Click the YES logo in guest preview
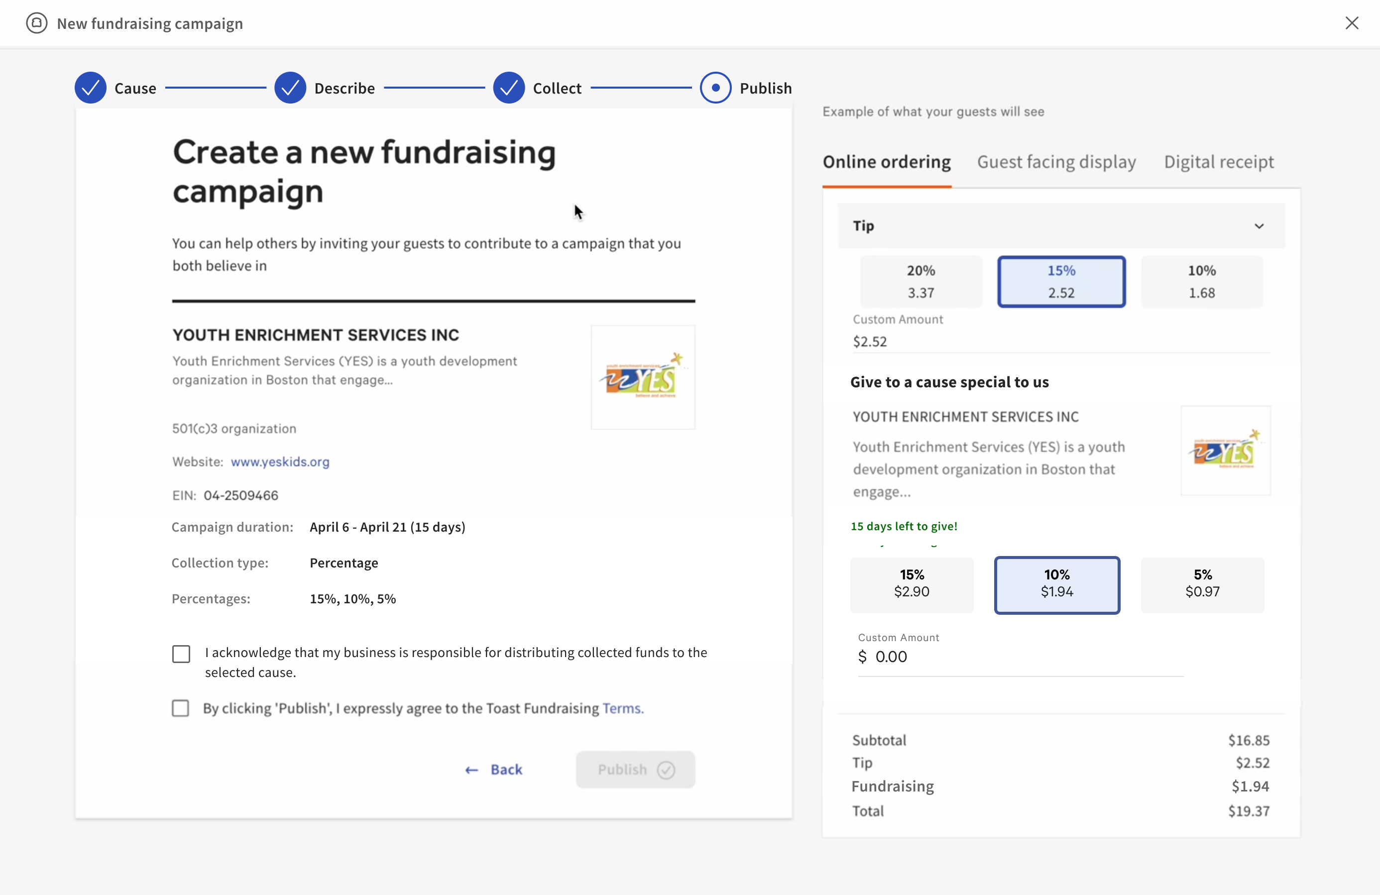The height and width of the screenshot is (895, 1380). (1225, 451)
